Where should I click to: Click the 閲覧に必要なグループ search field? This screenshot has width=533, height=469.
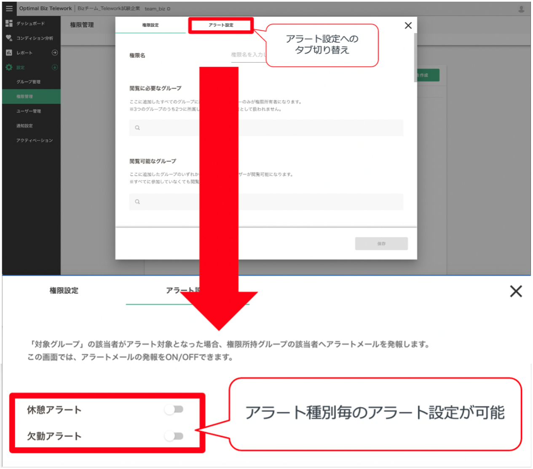tap(266, 128)
